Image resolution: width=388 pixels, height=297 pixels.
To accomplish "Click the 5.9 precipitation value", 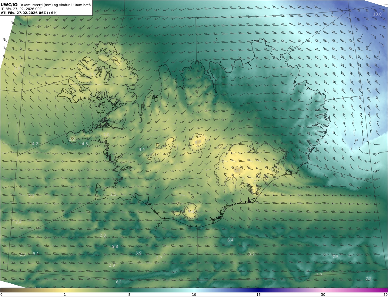I will pyautogui.click(x=139, y=253).
